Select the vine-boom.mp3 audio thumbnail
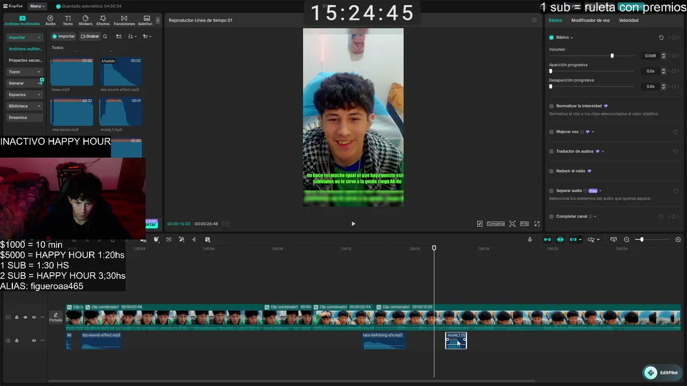Image resolution: width=687 pixels, height=386 pixels. click(72, 112)
